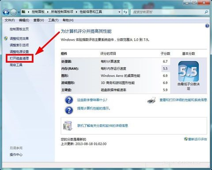This screenshot has height=170, width=212.
Task: Click the 主硬盘 row label
Action: [66, 90]
